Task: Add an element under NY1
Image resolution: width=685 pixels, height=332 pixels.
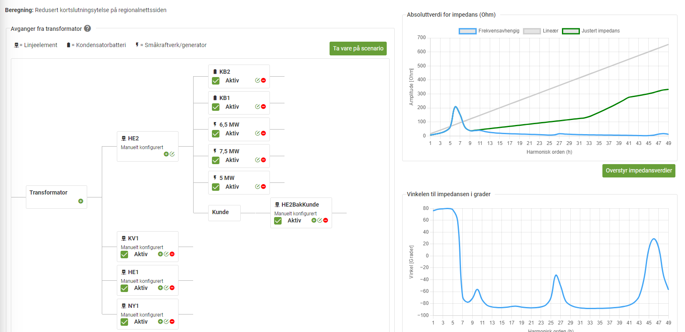Action: pos(160,322)
